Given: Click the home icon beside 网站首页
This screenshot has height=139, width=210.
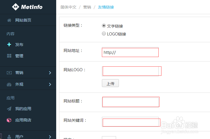Looking at the screenshot, I should tap(9, 20).
